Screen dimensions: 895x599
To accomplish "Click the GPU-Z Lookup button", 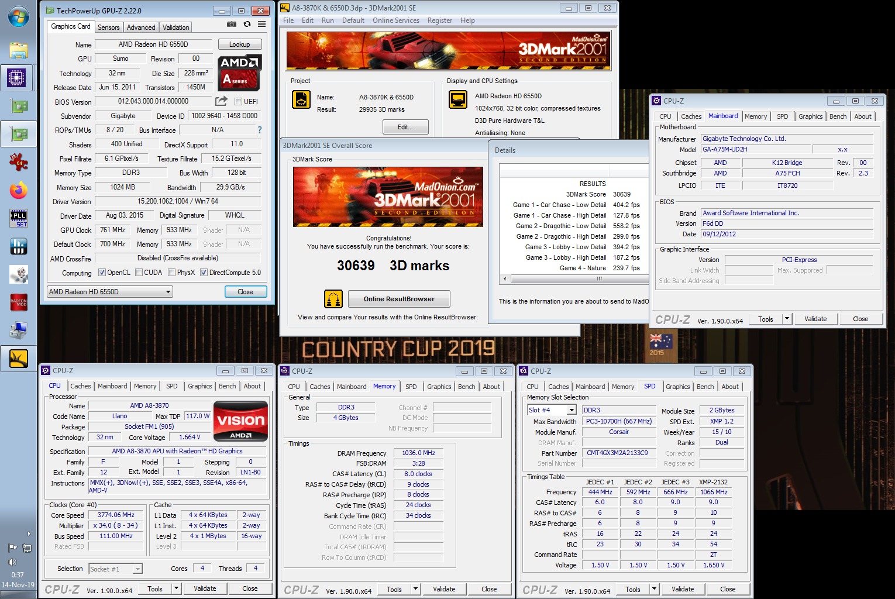I will click(240, 44).
